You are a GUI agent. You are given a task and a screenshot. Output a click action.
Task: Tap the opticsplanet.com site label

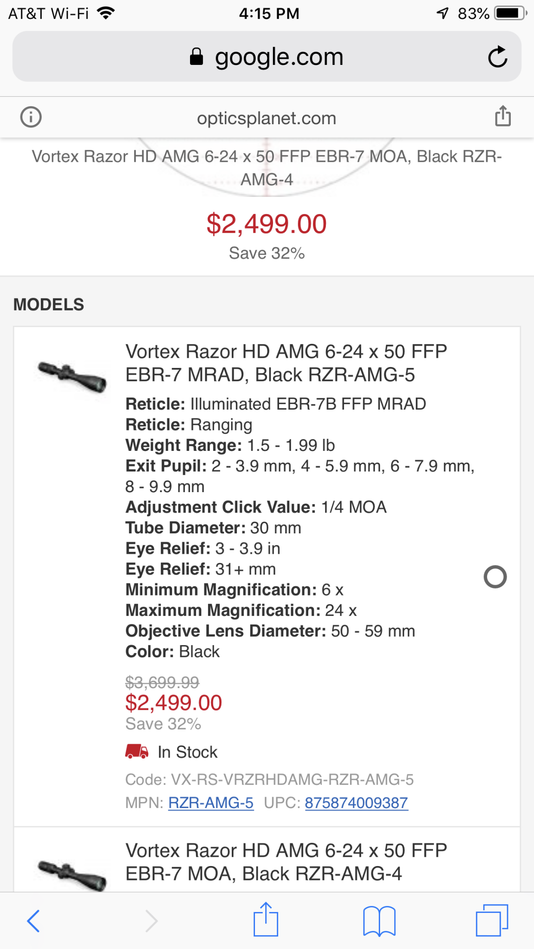[x=267, y=118]
